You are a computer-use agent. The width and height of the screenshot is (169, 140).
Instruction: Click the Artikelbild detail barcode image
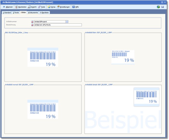tap(146, 97)
